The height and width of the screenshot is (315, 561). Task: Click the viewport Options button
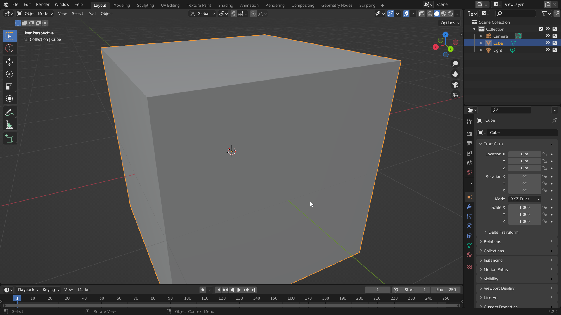point(450,23)
